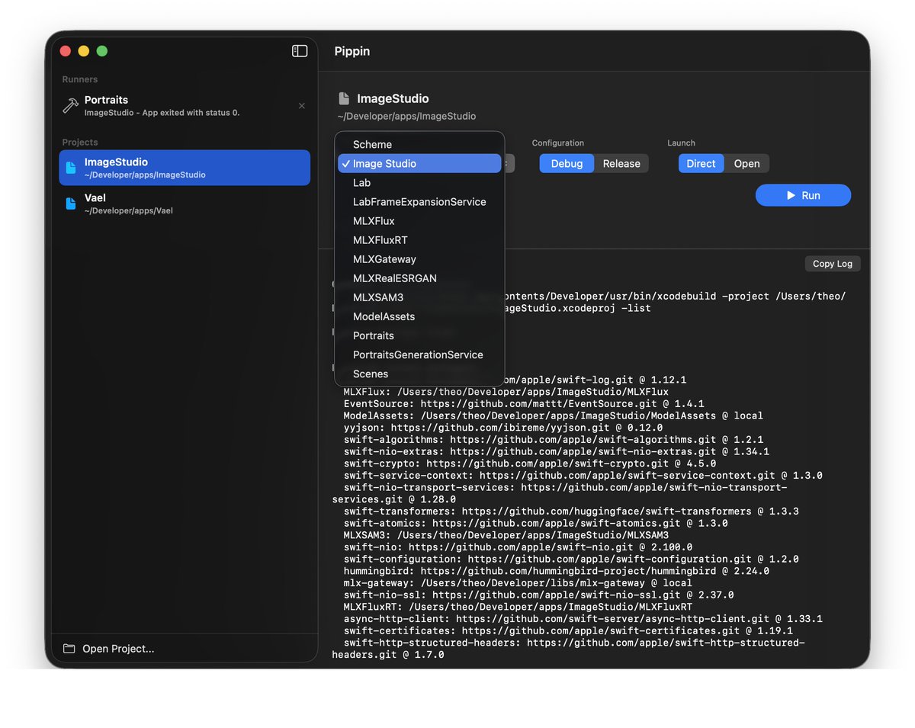The width and height of the screenshot is (915, 728).
Task: Click the ~/Developer/apps/ImageStudio path under heading
Action: pyautogui.click(x=406, y=117)
